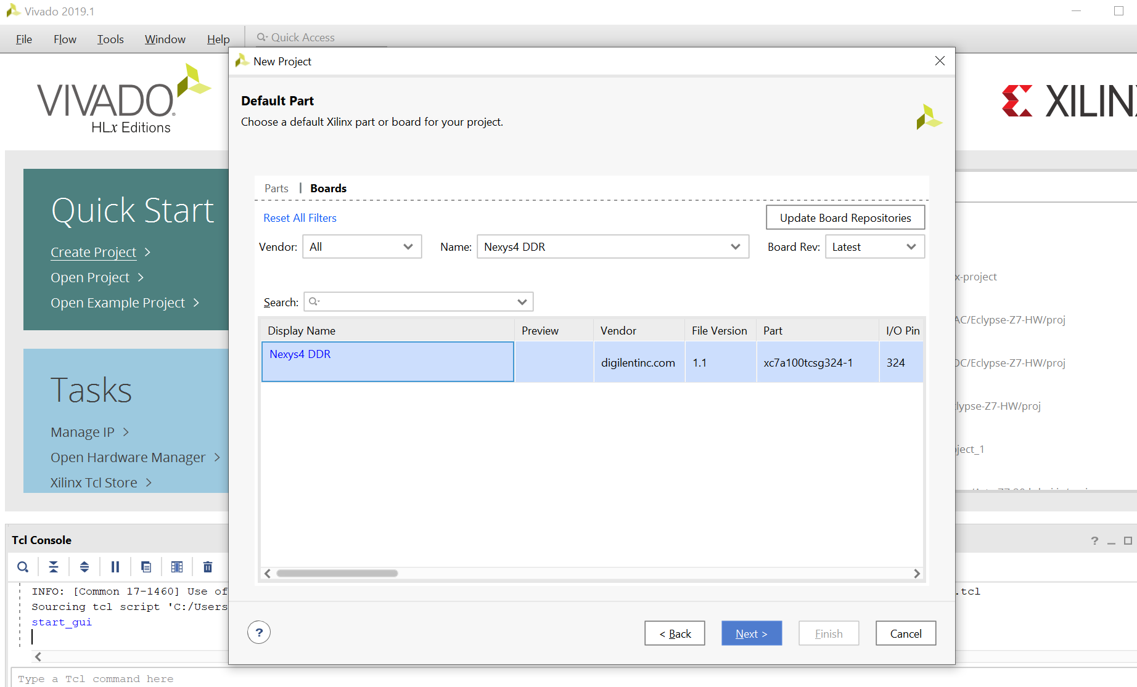Viewport: 1137px width, 687px height.
Task: Click the expand all icon in Tcl Console
Action: (84, 567)
